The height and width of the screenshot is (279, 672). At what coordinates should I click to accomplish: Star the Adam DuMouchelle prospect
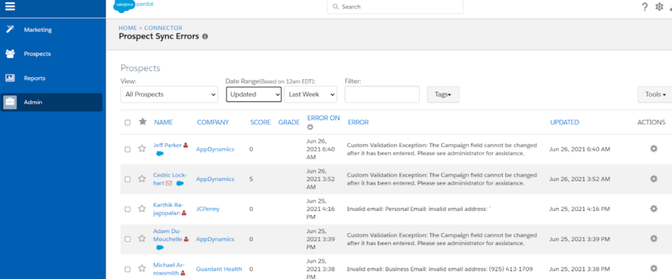[142, 240]
